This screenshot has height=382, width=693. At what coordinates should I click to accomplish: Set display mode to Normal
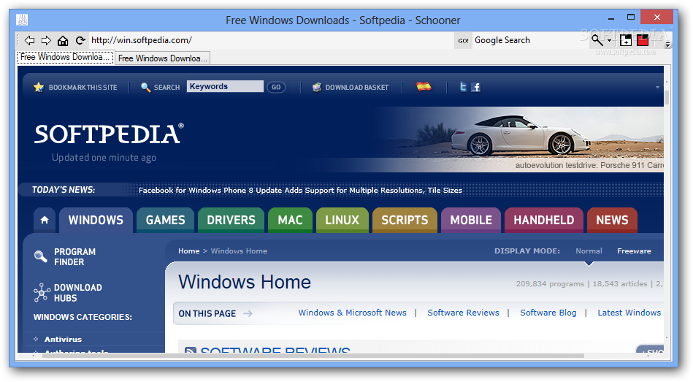click(x=589, y=251)
